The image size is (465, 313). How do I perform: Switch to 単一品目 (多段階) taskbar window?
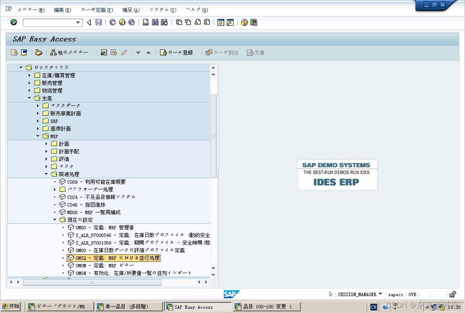(129, 307)
